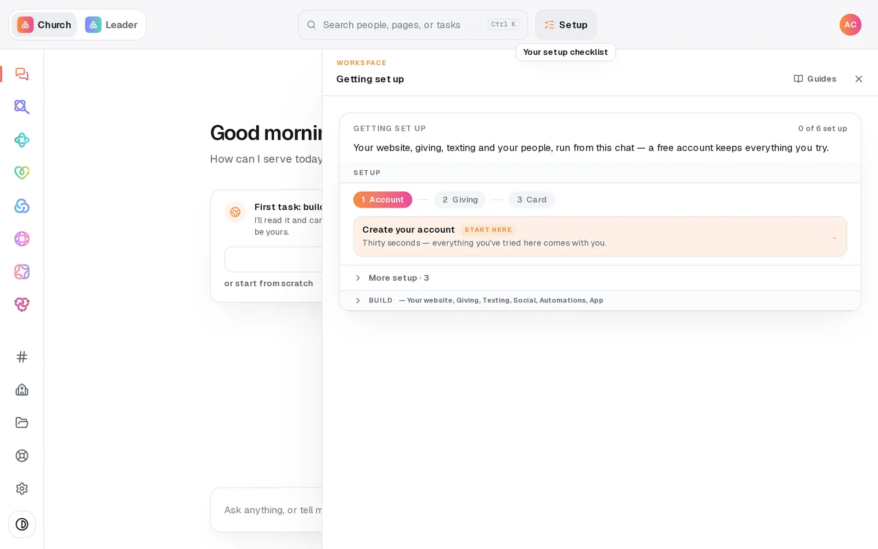This screenshot has width=878, height=549.
Task: Click the First task card icon
Action: click(235, 212)
